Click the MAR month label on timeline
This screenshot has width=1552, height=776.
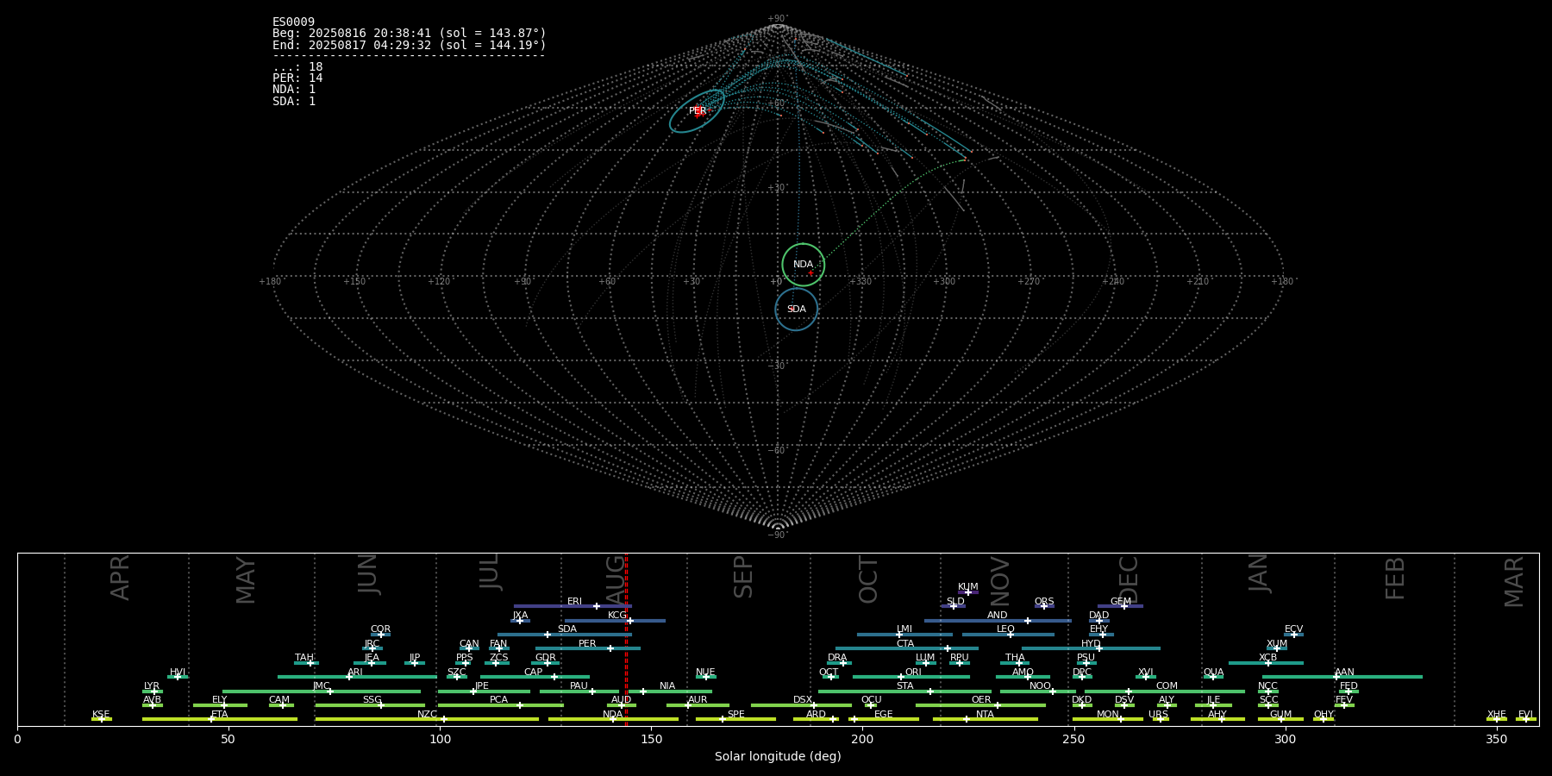1514,582
